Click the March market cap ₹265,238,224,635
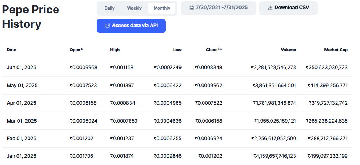Image resolution: width=360 pixels, height=165 pixels. [327, 121]
